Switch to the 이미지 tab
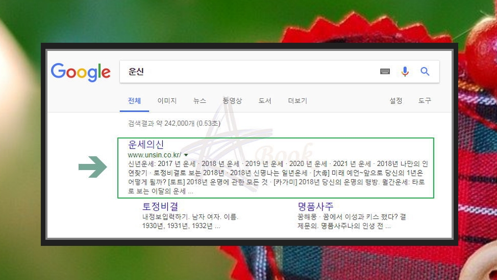Image resolution: width=497 pixels, height=280 pixels. (167, 101)
